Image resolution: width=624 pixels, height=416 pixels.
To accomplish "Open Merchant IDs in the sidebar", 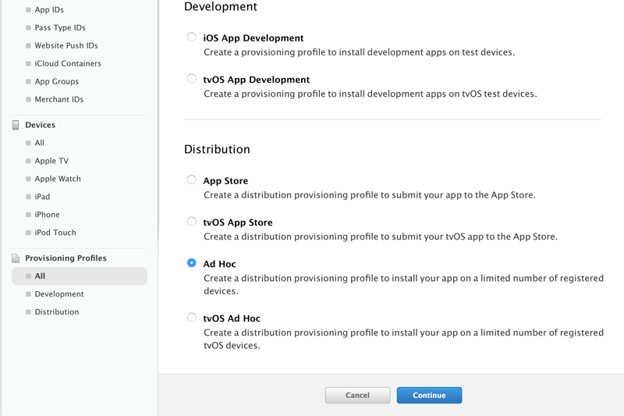I will coord(58,100).
